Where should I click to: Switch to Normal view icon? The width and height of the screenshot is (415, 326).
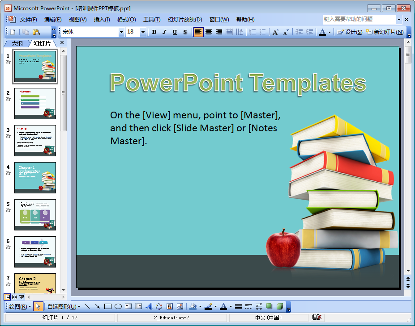[x=8, y=297]
